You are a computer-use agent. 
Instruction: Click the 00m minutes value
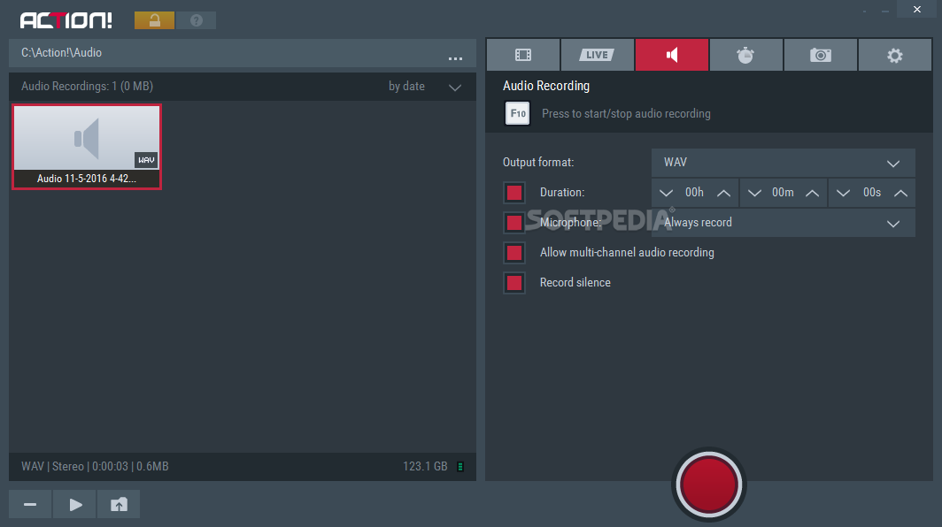783,193
